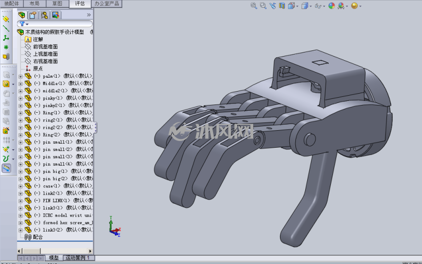
Task: Click Zoom to Fit magnifier icon
Action: pyautogui.click(x=254, y=6)
